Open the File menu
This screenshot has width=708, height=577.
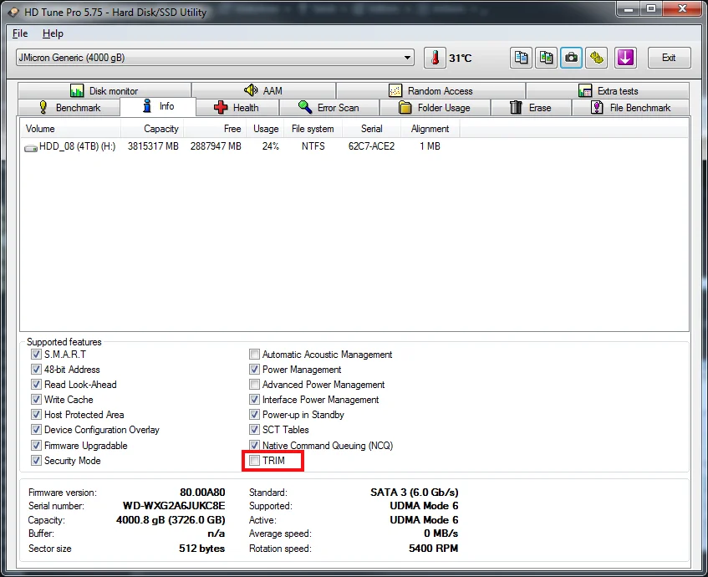point(20,33)
